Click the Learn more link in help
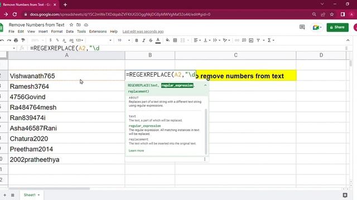The image size is (357, 200). [x=136, y=151]
